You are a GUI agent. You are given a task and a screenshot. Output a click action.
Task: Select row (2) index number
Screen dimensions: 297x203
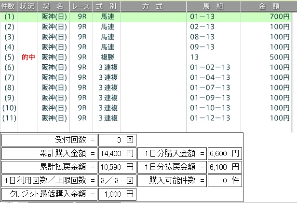(9, 27)
